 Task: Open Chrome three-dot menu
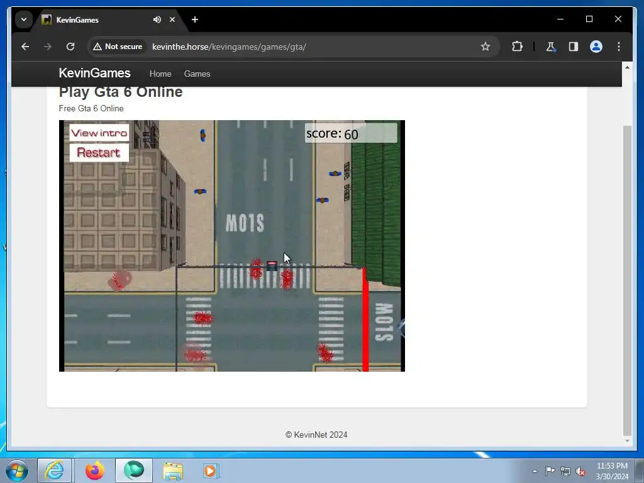click(619, 47)
